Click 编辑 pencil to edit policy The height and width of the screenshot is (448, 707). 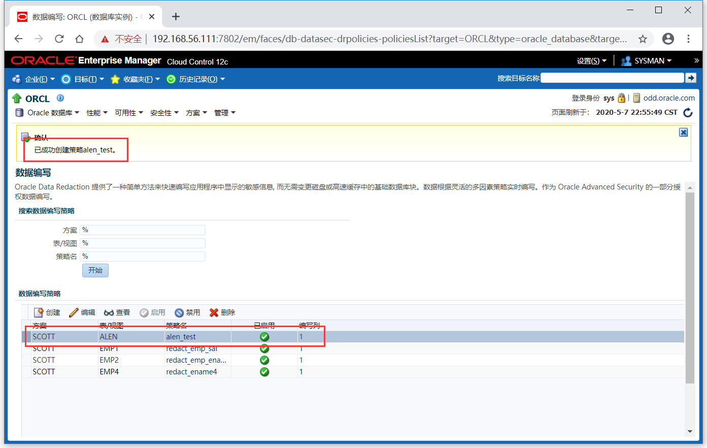[82, 312]
